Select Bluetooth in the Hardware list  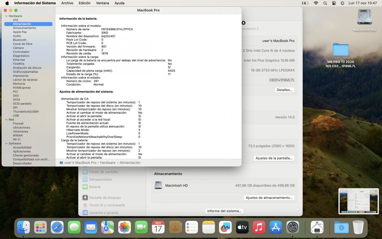point(20,40)
